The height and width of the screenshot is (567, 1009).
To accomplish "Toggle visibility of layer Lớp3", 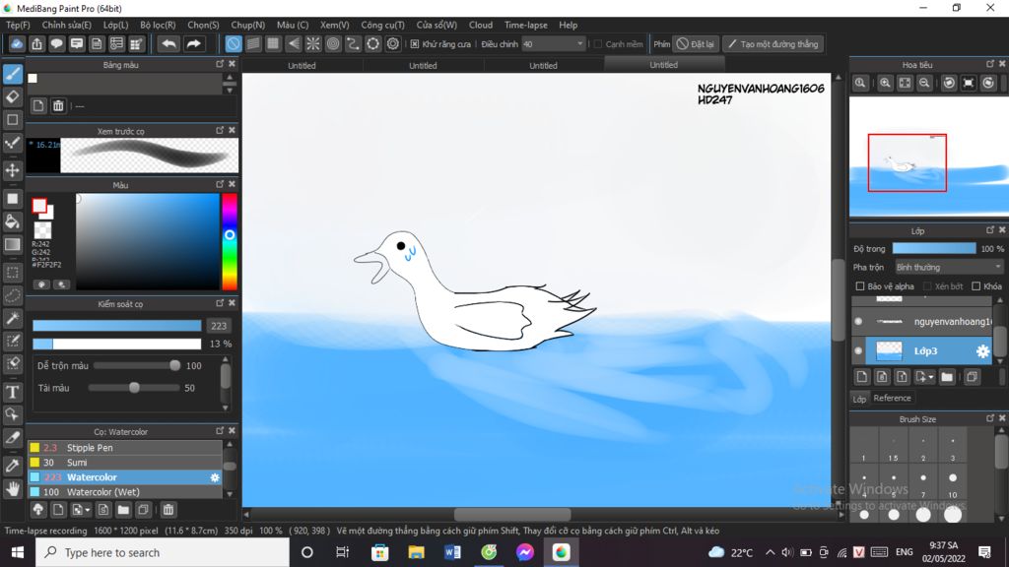I will (x=858, y=351).
